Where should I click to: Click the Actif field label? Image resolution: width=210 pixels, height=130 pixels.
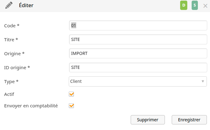pyautogui.click(x=9, y=94)
